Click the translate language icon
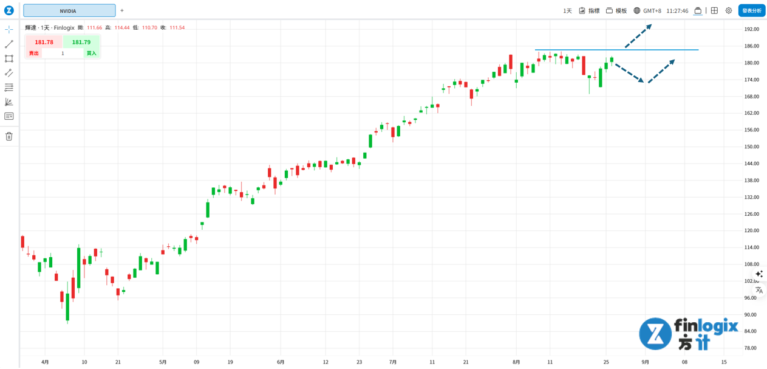The height and width of the screenshot is (369, 767). 759,290
